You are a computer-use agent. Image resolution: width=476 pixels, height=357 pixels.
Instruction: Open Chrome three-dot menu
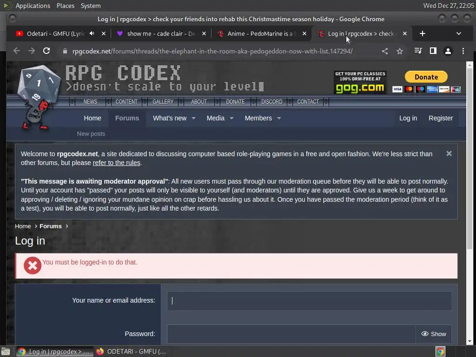[x=463, y=51]
